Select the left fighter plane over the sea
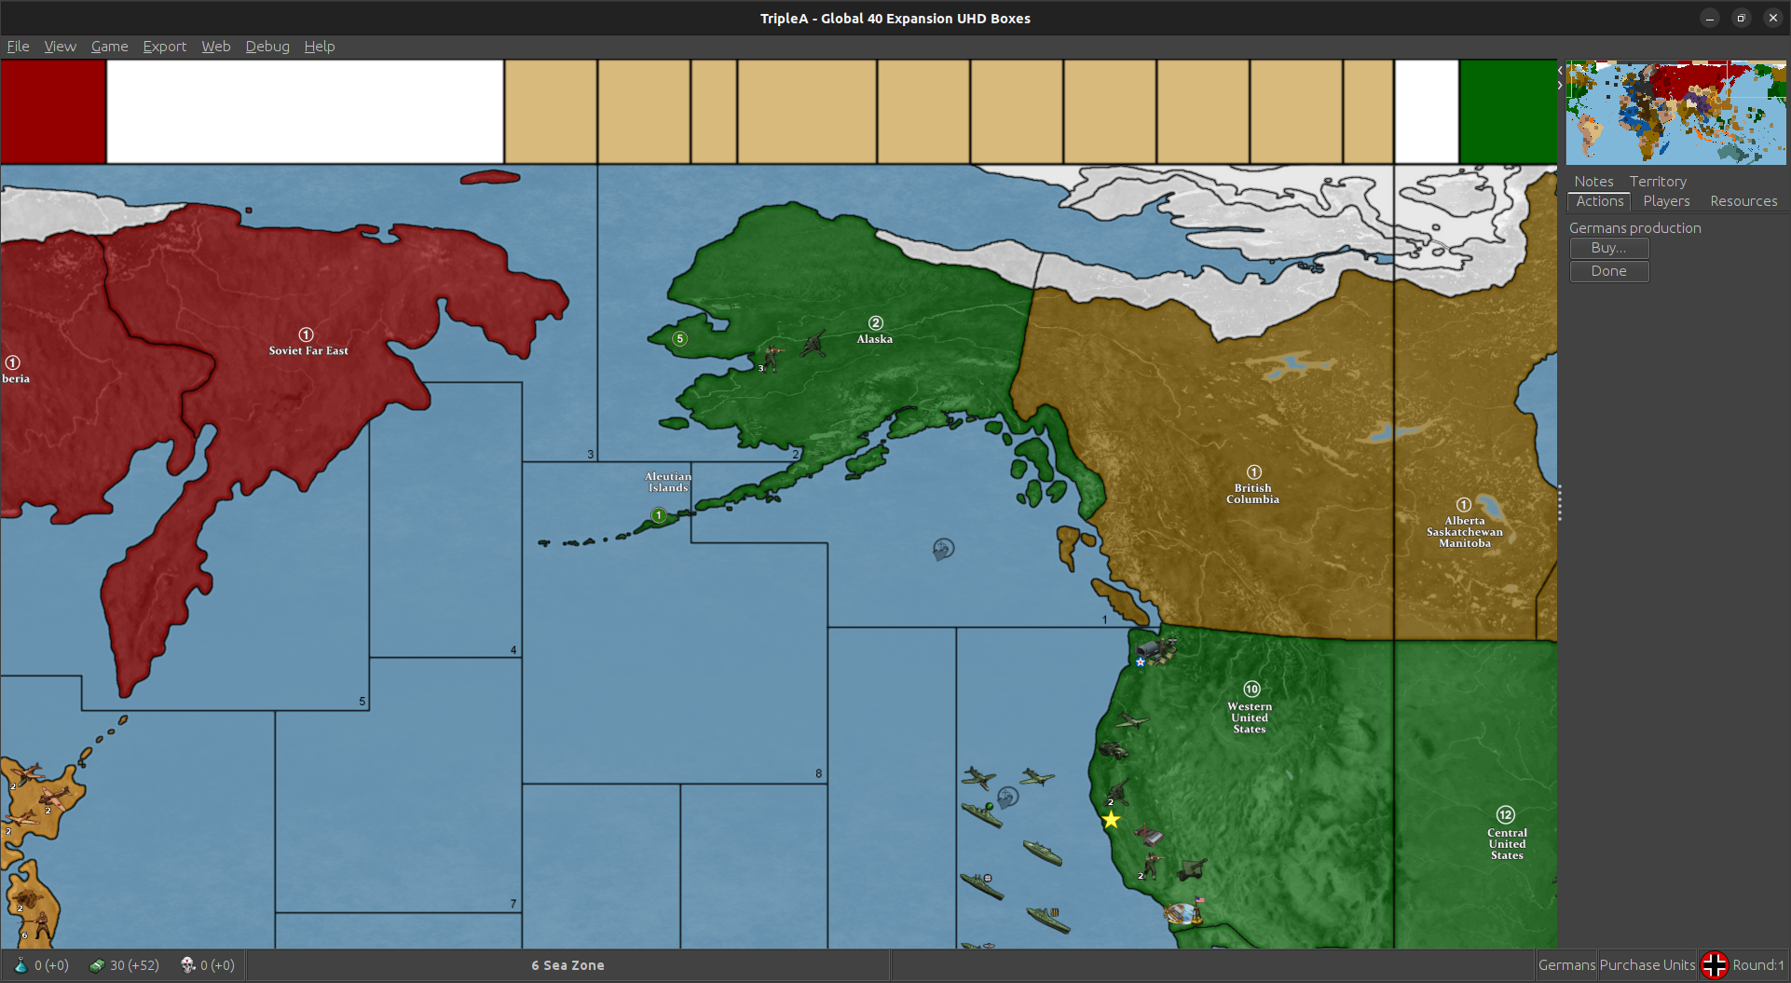The width and height of the screenshot is (1791, 983). [x=978, y=777]
